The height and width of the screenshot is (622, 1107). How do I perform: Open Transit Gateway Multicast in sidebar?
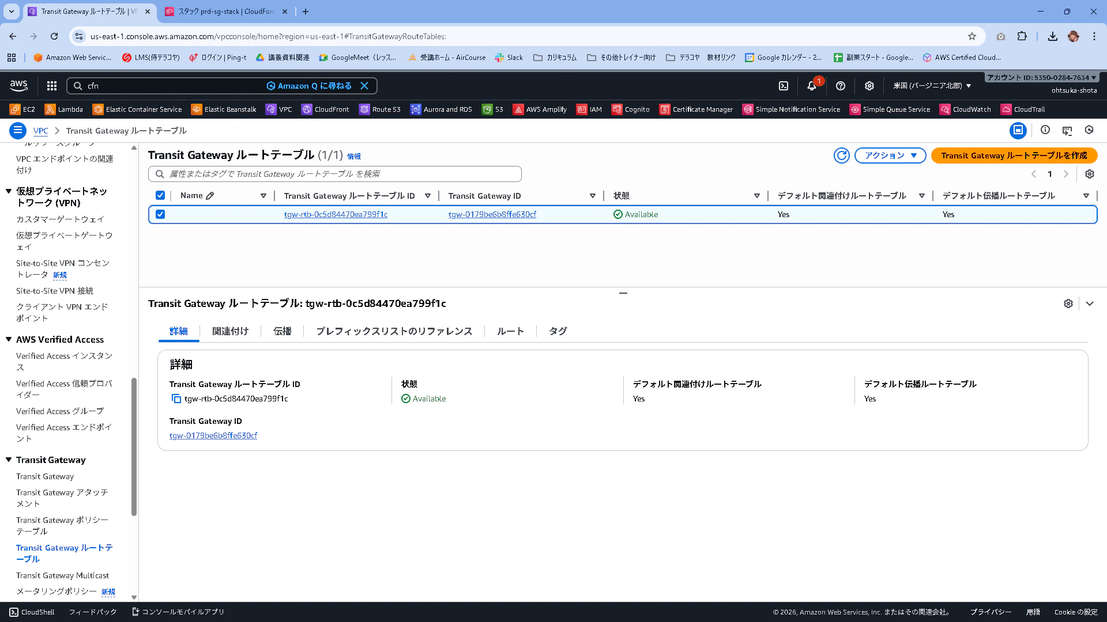pos(62,575)
